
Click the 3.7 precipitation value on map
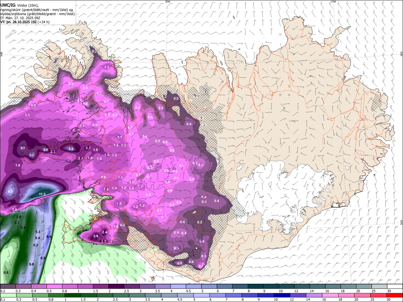(31, 155)
